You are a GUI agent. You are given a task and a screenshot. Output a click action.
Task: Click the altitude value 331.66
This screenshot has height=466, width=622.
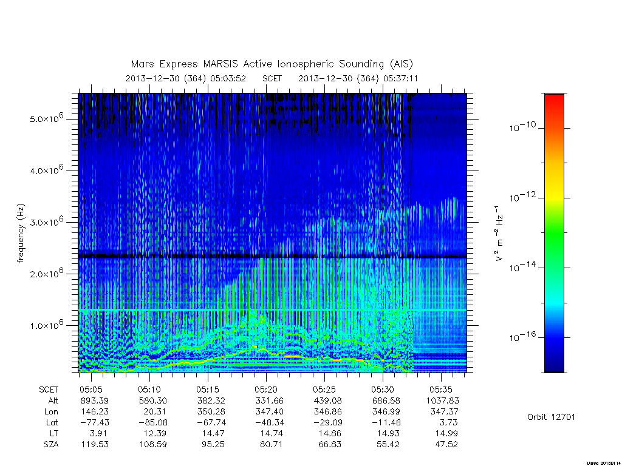point(269,400)
